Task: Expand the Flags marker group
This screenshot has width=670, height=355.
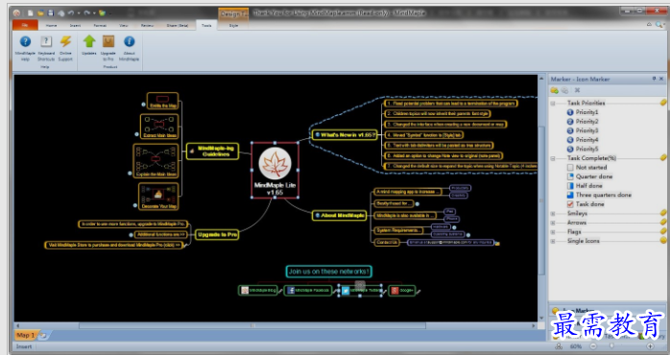Action: click(x=553, y=232)
